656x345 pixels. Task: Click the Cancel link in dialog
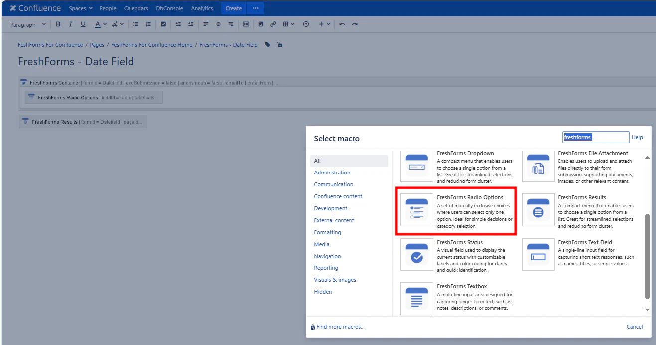(634, 327)
